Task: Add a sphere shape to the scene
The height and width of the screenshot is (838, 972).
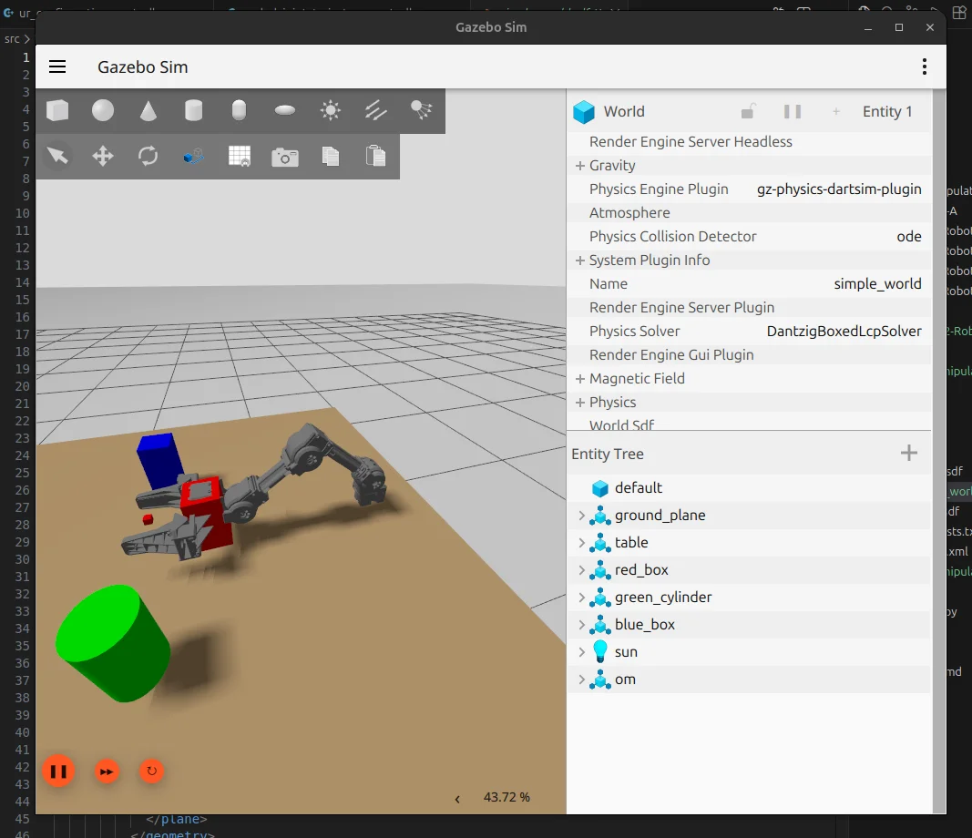Action: point(102,110)
